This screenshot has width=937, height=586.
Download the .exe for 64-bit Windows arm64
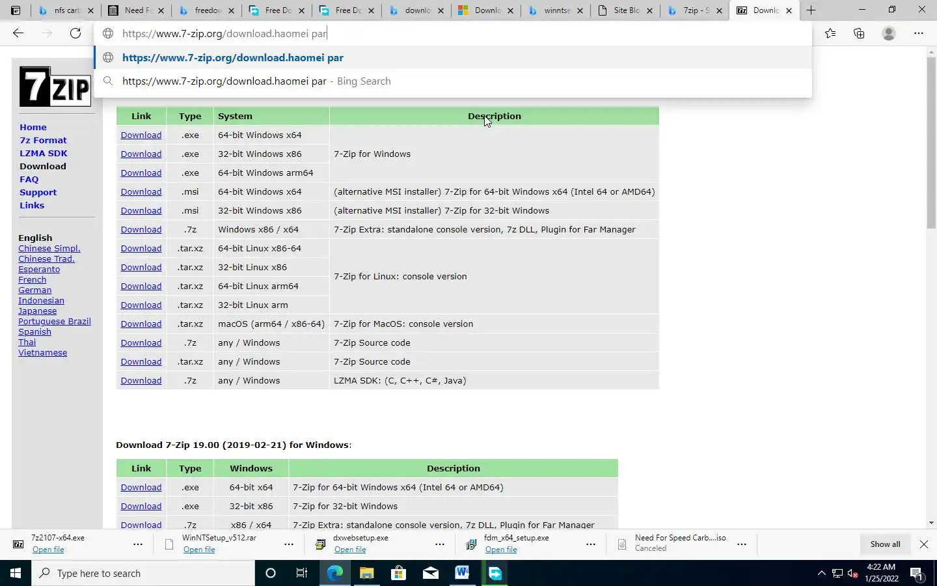click(141, 173)
